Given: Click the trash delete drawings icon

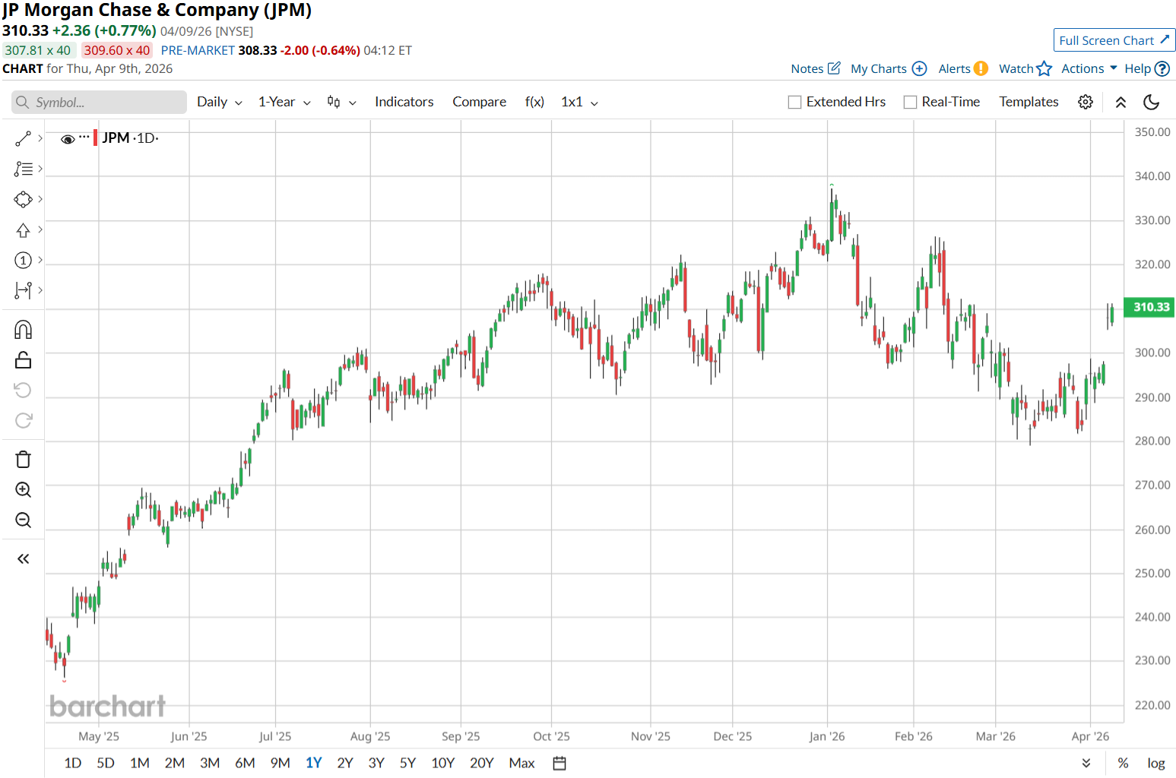Looking at the screenshot, I should tap(24, 460).
